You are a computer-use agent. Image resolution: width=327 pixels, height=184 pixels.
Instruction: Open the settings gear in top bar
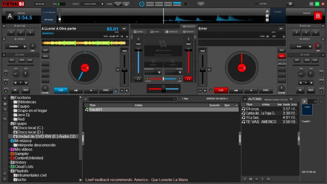pyautogui.click(x=290, y=4)
